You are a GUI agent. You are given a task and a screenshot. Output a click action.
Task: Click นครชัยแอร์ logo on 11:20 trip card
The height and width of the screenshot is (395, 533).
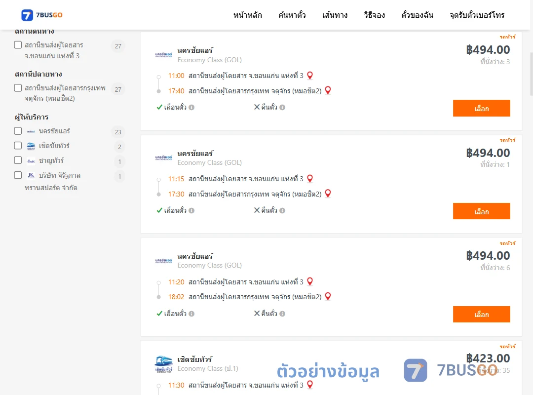163,261
